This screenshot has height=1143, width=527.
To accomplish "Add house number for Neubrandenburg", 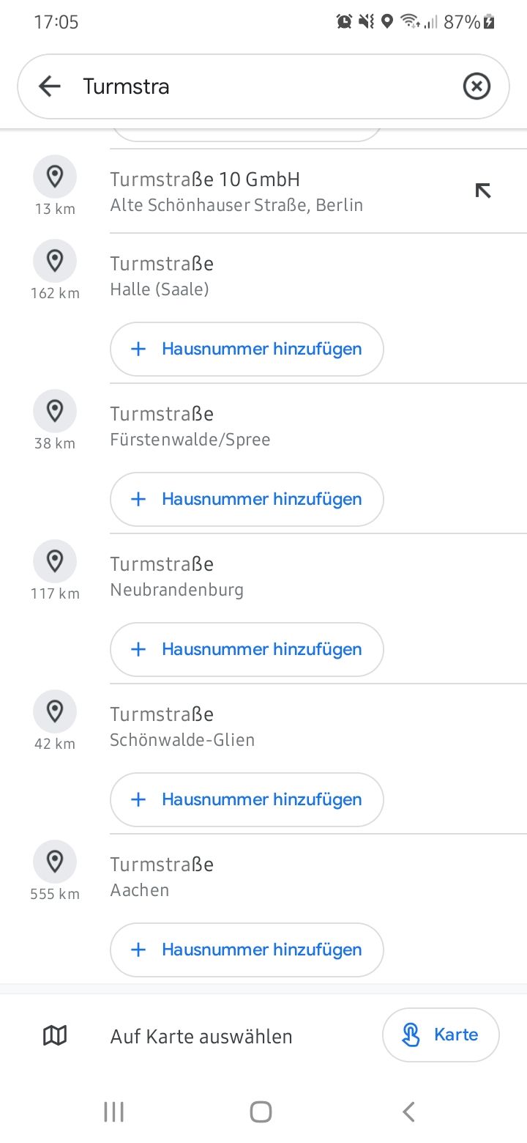I will coord(247,649).
